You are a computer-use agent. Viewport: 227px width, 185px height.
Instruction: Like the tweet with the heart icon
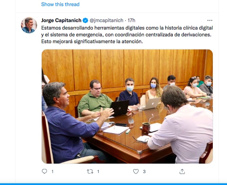[136, 171]
